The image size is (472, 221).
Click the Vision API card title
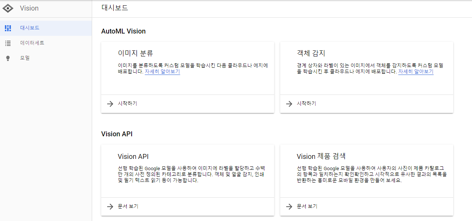tap(133, 156)
